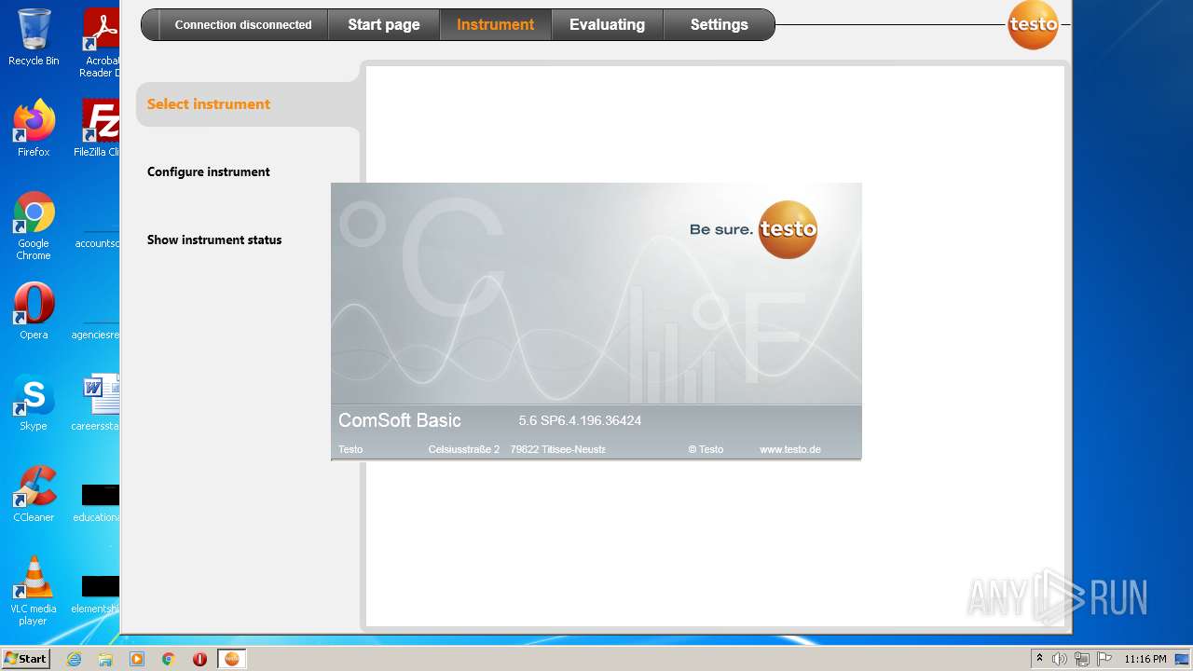The image size is (1193, 671).
Task: Open the Opera desktop icon
Action: click(x=34, y=311)
